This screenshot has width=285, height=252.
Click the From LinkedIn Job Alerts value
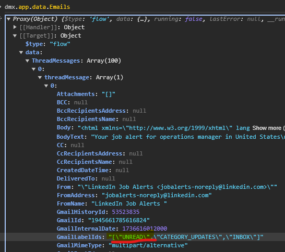pos(177,187)
